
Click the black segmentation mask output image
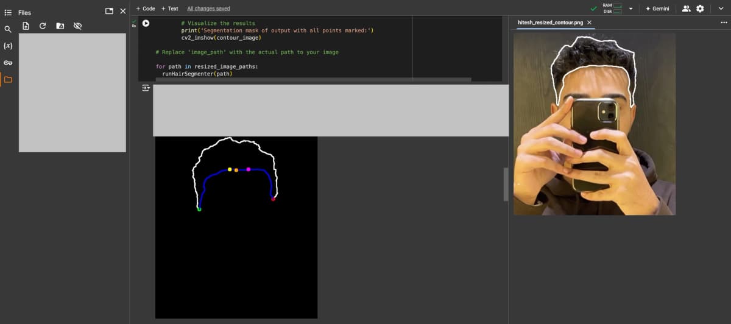tap(236, 227)
